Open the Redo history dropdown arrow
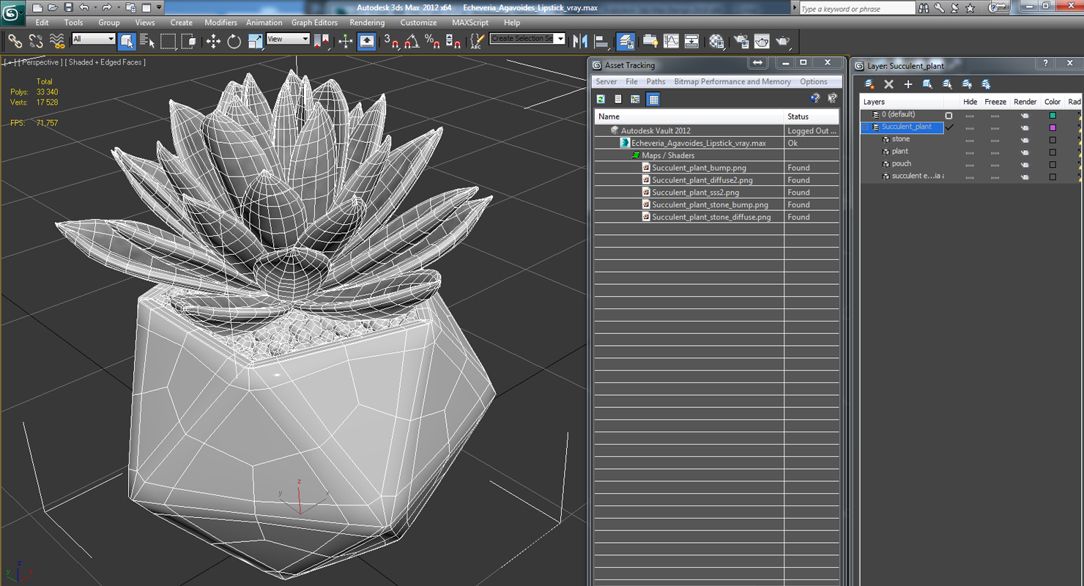The height and width of the screenshot is (586, 1084). (119, 7)
